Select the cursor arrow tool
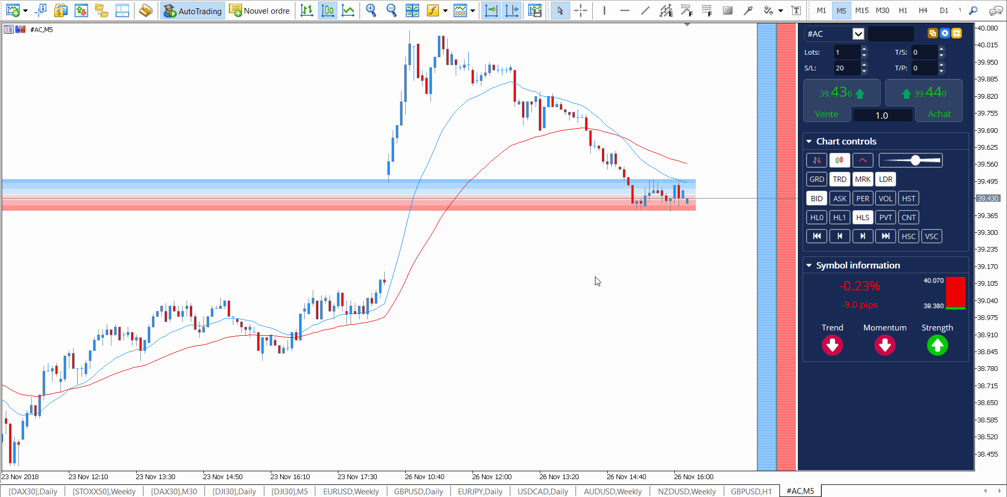The height and width of the screenshot is (497, 1007). pyautogui.click(x=560, y=11)
